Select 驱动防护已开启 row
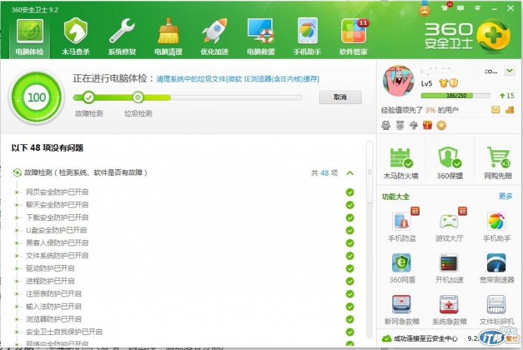Screen dimensions: 523x350 [x=184, y=268]
